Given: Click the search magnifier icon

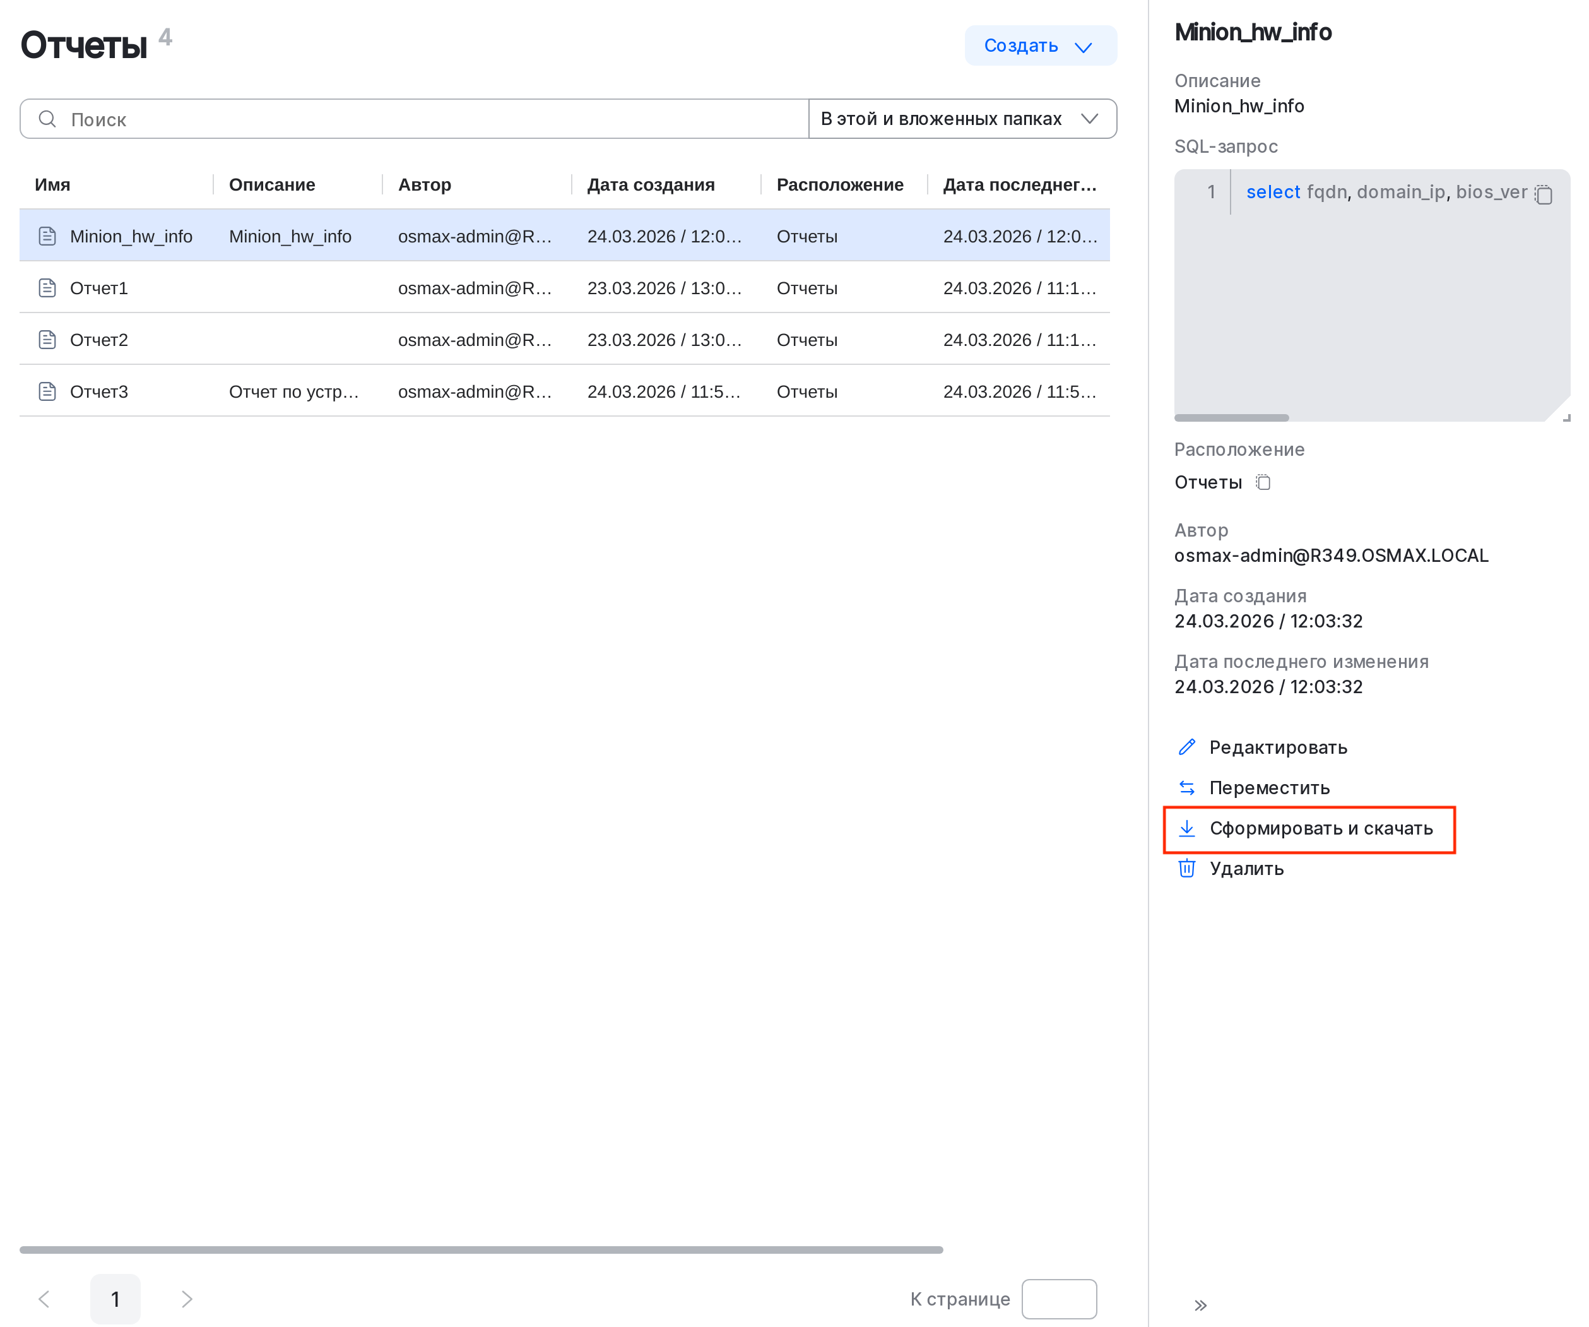Looking at the screenshot, I should [47, 119].
